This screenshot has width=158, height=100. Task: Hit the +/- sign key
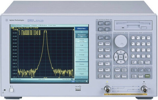click(x=143, y=56)
